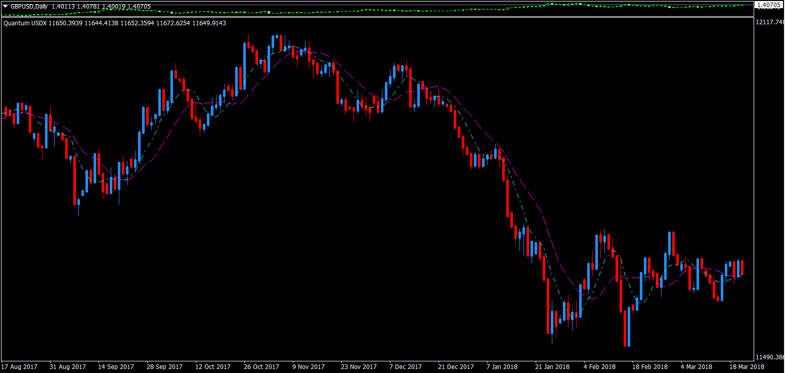Click the 17 Aug 2017 date label
Image resolution: width=785 pixels, height=373 pixels.
(x=20, y=366)
